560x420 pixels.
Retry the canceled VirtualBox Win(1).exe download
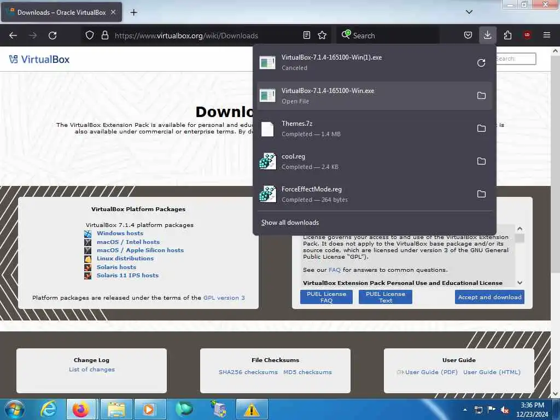click(x=481, y=63)
